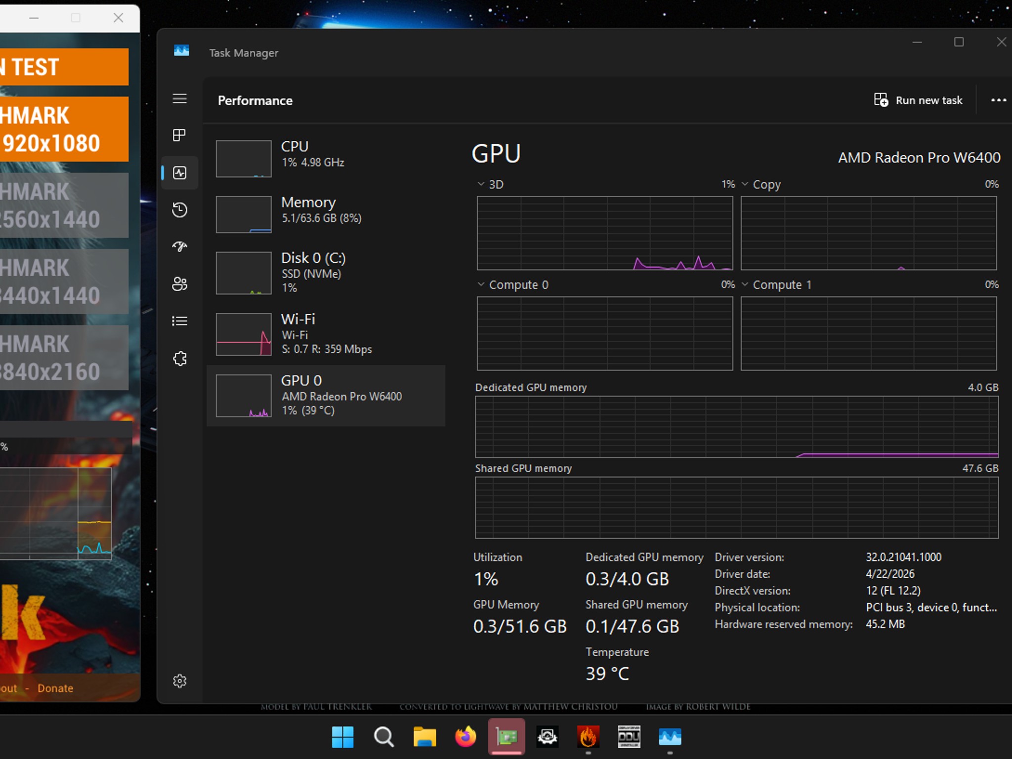Click the 0.3/4.0 GB dedicated memory value

(x=627, y=579)
